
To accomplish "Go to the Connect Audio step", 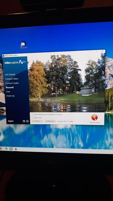I will (x=12, y=83).
